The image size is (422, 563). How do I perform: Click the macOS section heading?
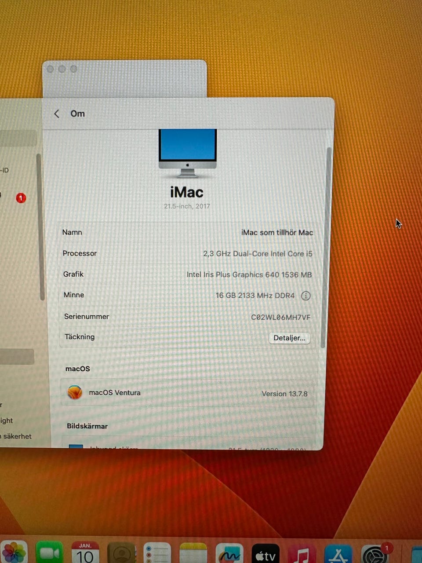pyautogui.click(x=78, y=369)
